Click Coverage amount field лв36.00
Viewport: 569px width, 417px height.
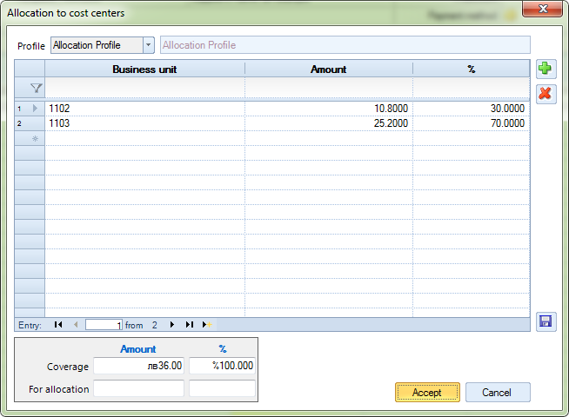point(138,366)
